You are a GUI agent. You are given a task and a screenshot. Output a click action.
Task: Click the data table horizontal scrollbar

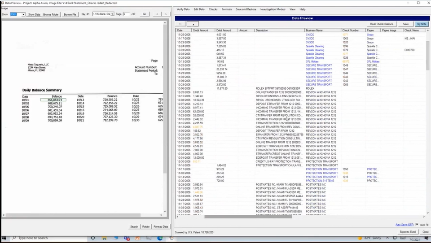click(x=248, y=217)
